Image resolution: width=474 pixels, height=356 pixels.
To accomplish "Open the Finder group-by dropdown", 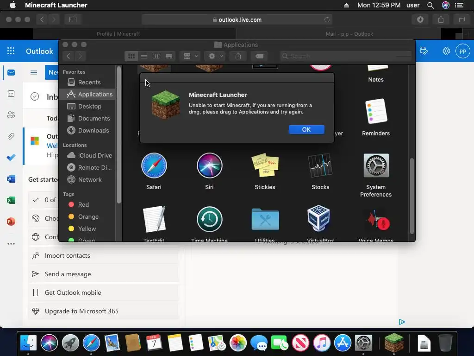I will (x=190, y=56).
